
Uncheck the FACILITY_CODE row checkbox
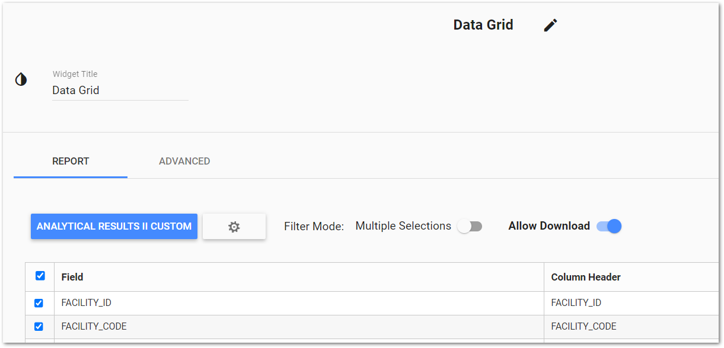pos(39,326)
